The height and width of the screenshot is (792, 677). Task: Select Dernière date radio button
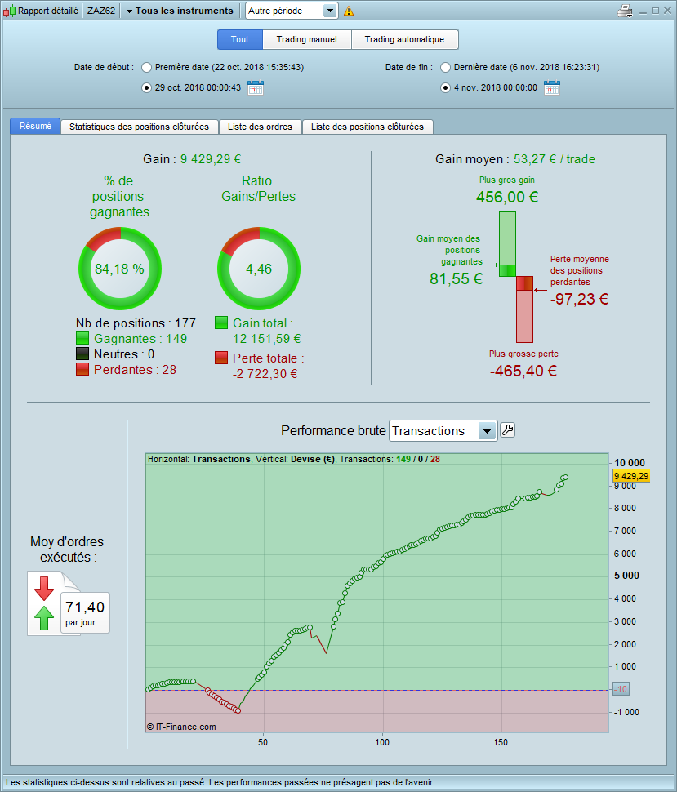pyautogui.click(x=445, y=67)
